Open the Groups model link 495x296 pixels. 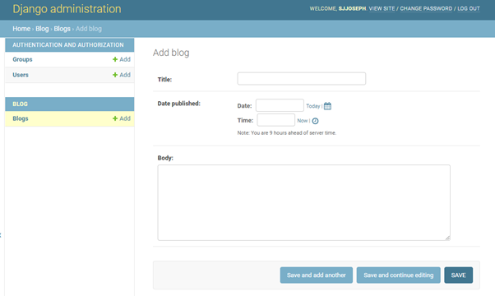(22, 59)
